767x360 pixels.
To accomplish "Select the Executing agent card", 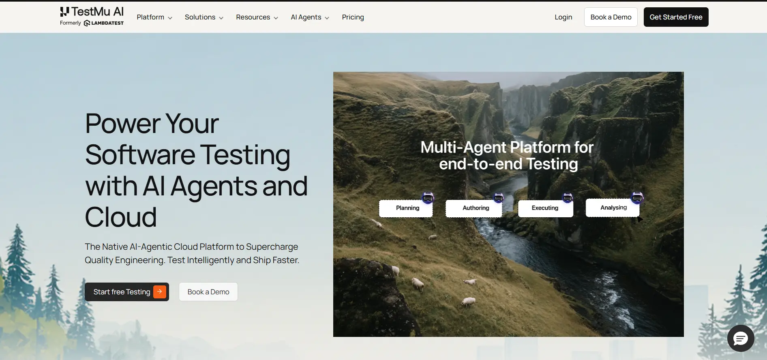I will tap(546, 208).
